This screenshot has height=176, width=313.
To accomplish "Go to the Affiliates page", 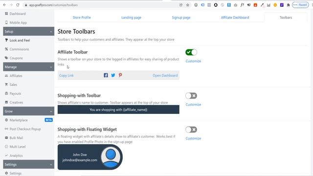I will coord(16,76).
